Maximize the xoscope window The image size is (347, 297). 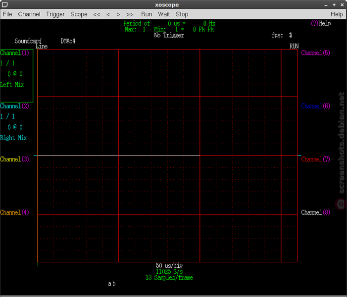tap(334, 4)
